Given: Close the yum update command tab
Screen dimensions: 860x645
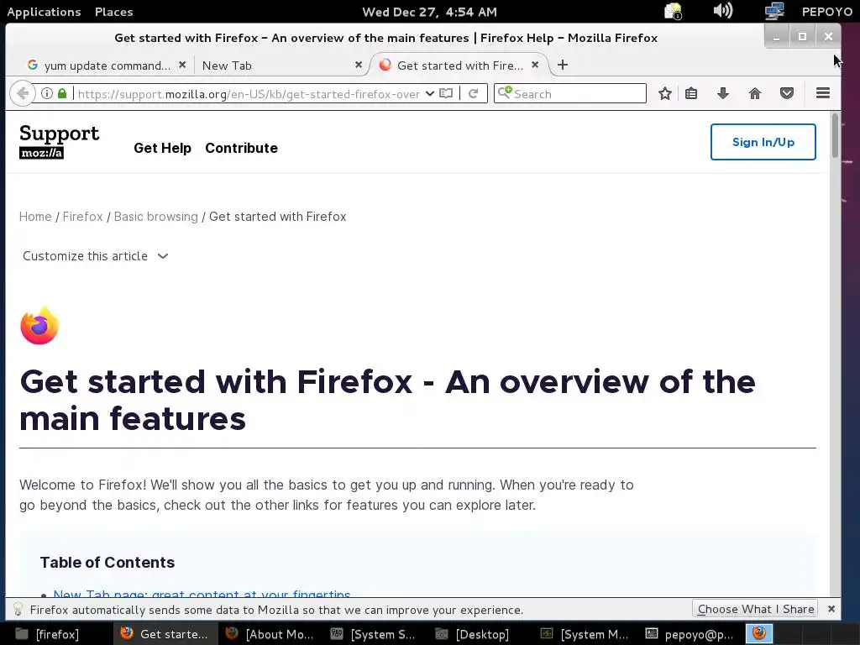Looking at the screenshot, I should point(182,65).
